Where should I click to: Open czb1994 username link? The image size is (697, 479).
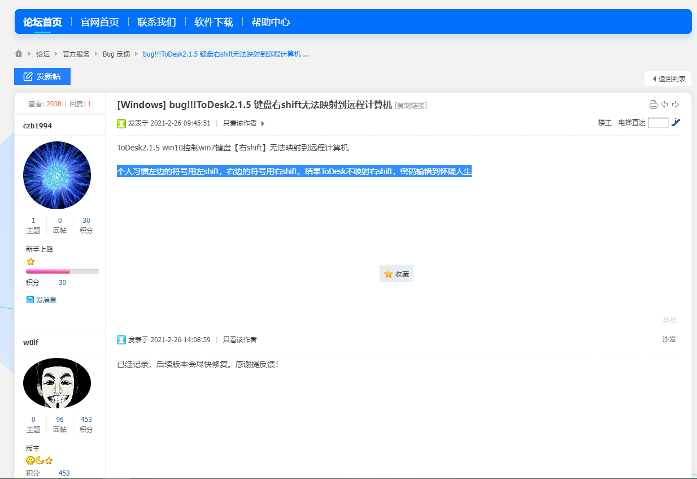37,126
